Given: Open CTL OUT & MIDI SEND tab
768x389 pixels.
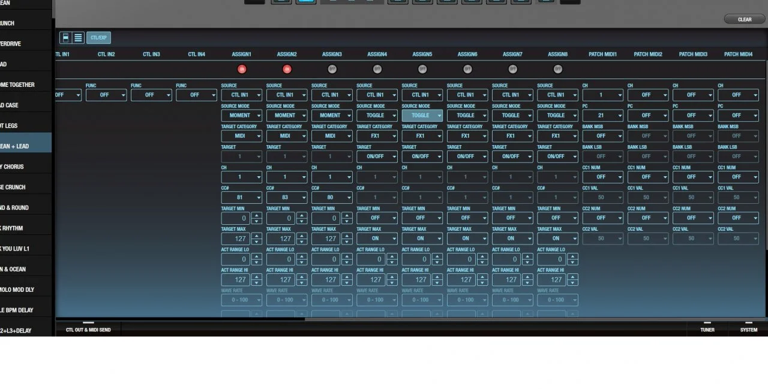Looking at the screenshot, I should [88, 328].
